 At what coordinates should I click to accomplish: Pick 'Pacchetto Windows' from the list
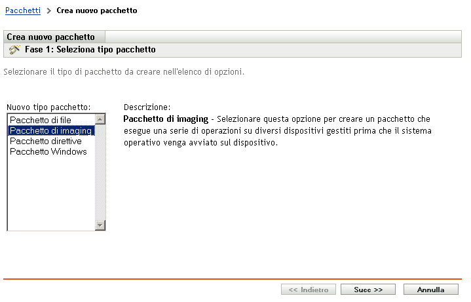(x=48, y=151)
